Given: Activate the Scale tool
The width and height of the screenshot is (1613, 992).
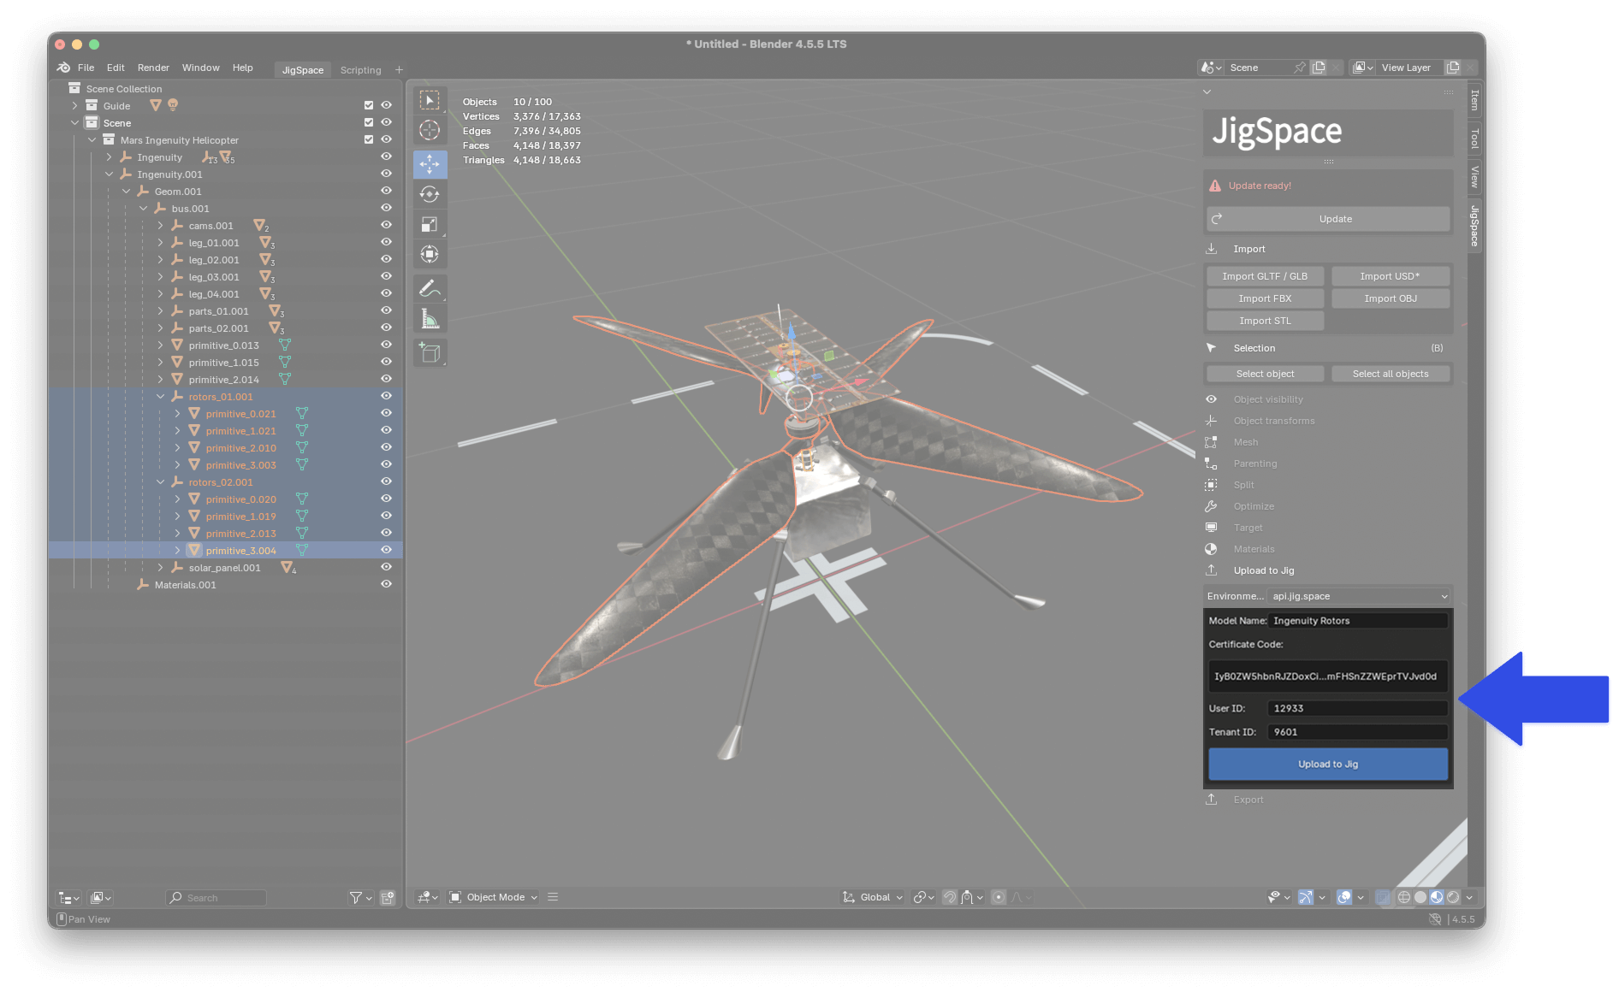Looking at the screenshot, I should coord(430,225).
